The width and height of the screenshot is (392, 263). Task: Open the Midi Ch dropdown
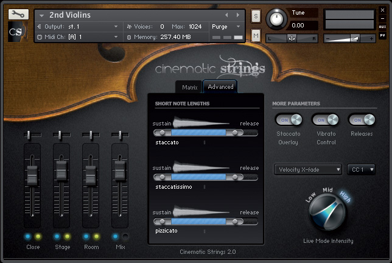tap(116, 37)
